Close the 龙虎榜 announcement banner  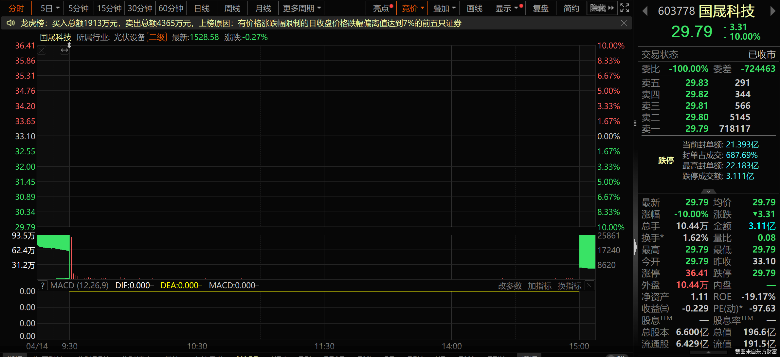(x=624, y=23)
